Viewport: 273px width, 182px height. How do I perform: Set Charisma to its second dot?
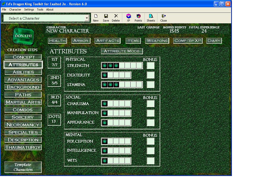tap(110, 104)
